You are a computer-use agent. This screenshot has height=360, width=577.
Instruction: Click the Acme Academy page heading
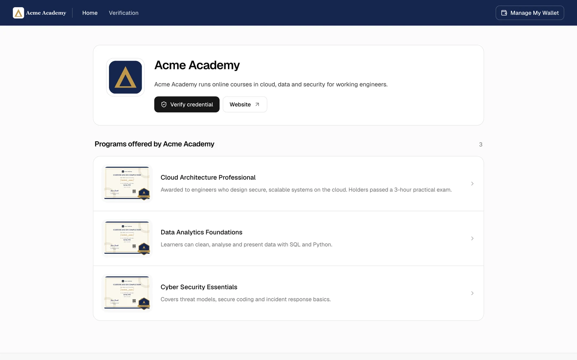coord(197,65)
